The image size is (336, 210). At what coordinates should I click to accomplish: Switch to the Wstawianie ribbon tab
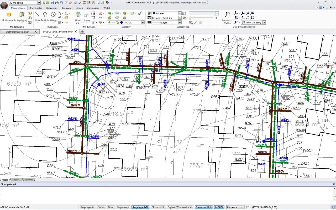tap(51, 8)
